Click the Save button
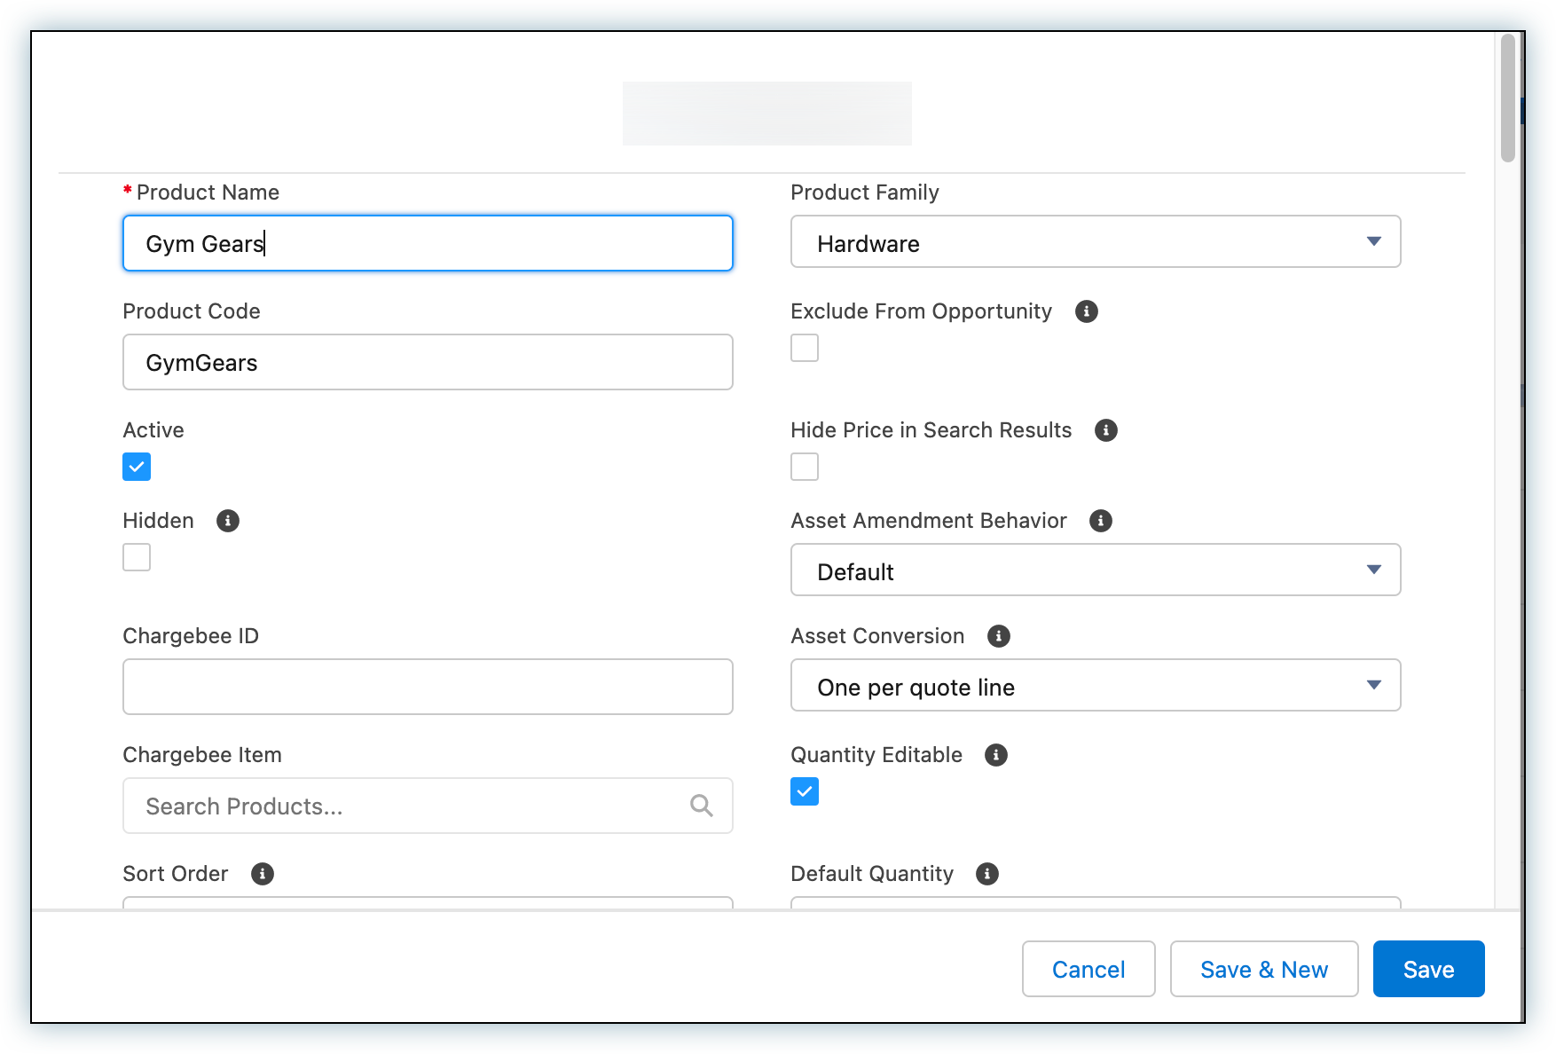Screen dimensions: 1556x1054 coord(1427,969)
